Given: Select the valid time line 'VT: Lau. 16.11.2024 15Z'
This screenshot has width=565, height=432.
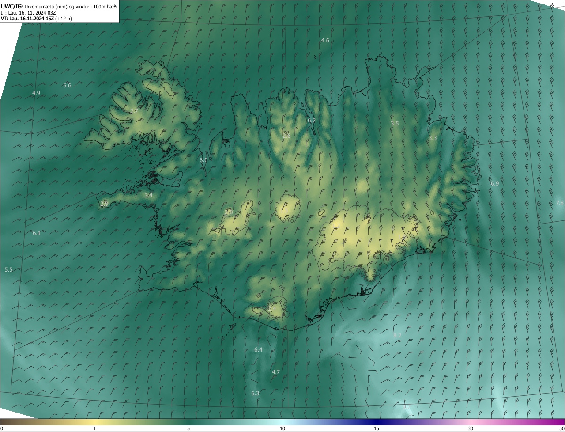Looking at the screenshot, I should click(27, 19).
